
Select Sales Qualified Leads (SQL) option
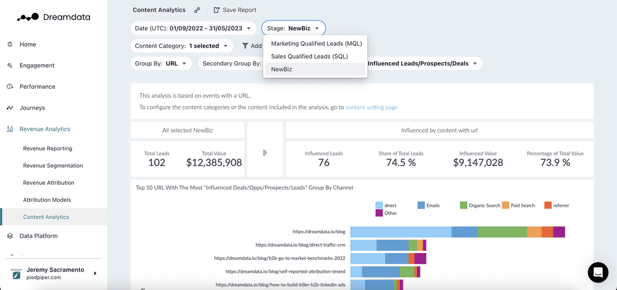click(x=315, y=56)
